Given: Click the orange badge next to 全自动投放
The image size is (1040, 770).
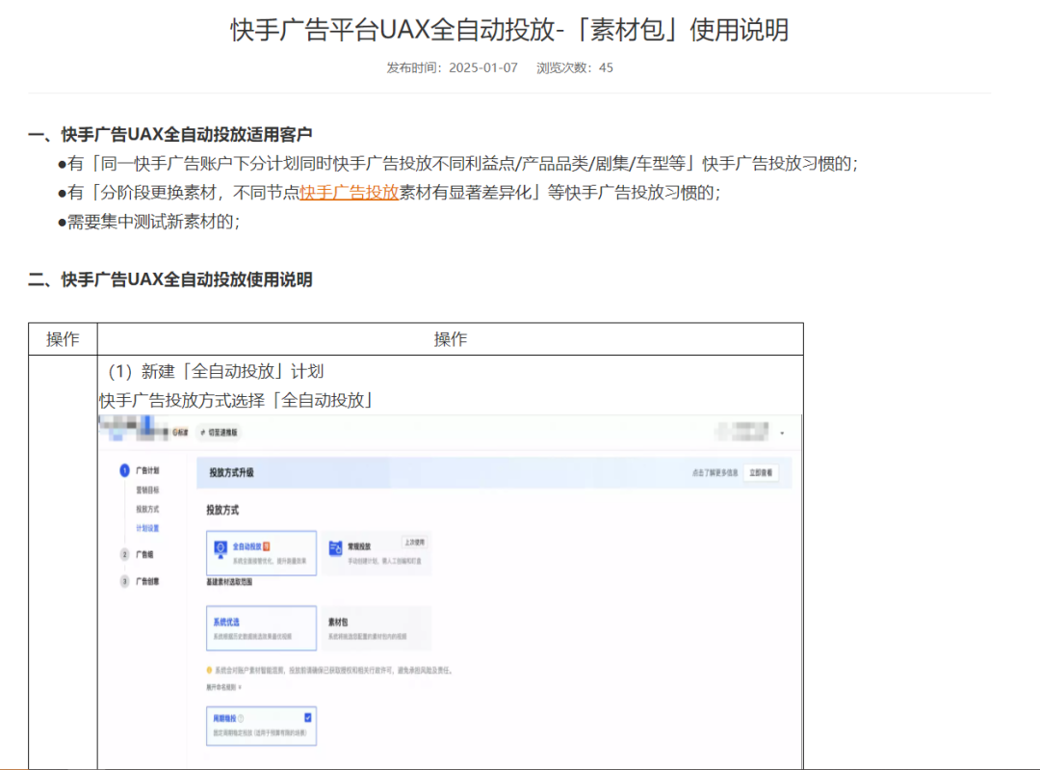Looking at the screenshot, I should coord(267,546).
